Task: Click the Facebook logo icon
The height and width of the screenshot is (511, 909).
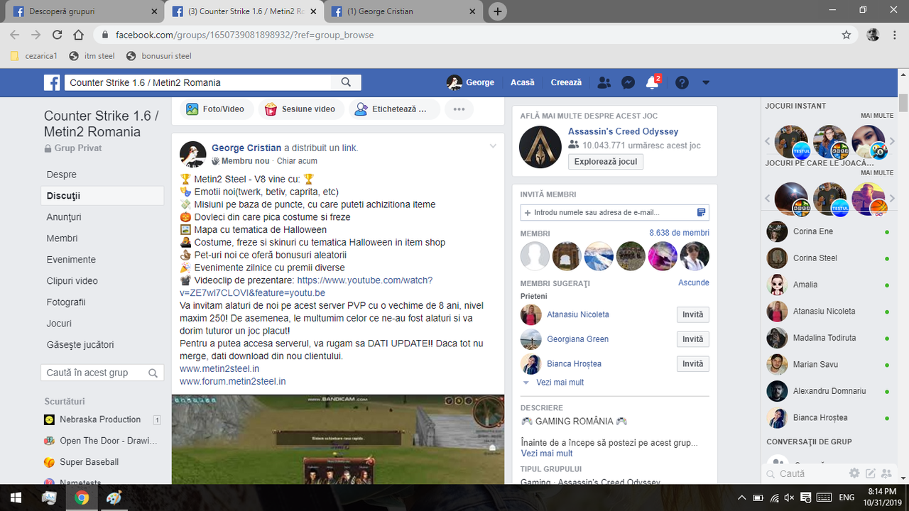Action: pos(52,82)
